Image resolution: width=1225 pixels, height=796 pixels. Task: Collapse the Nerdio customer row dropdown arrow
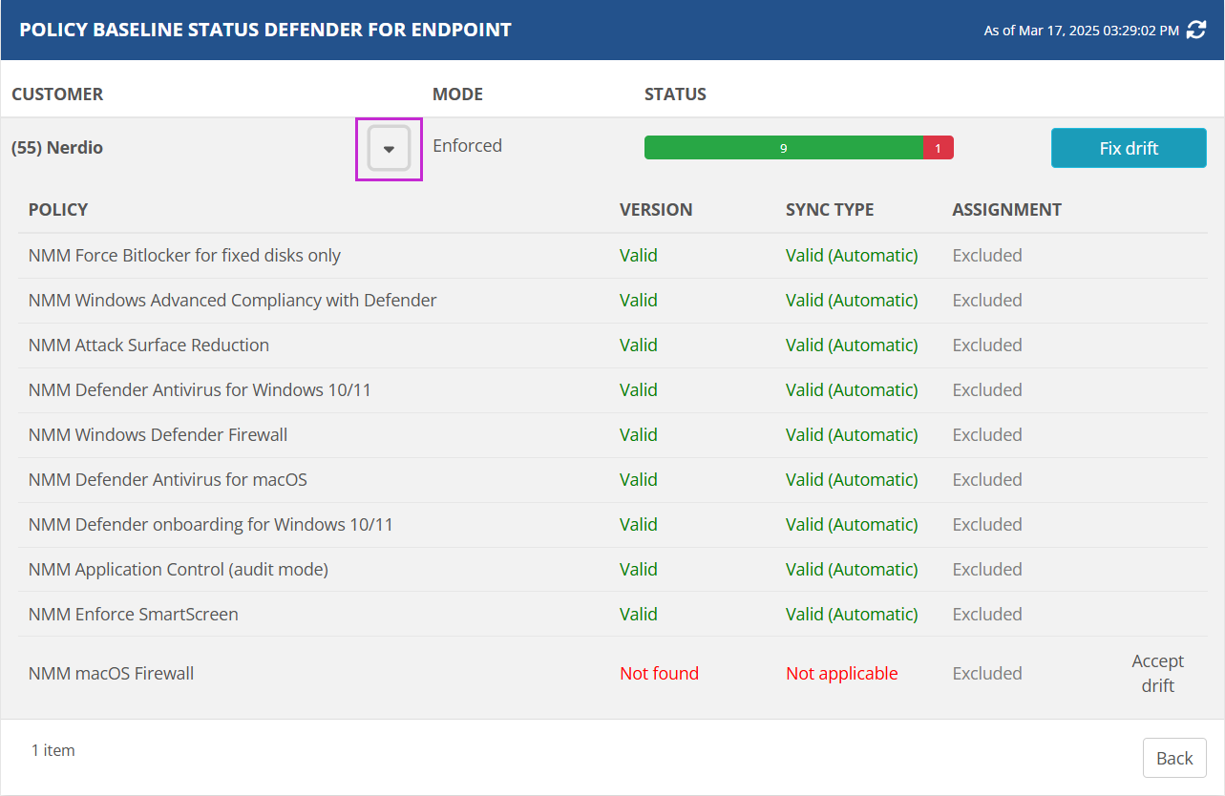click(389, 149)
